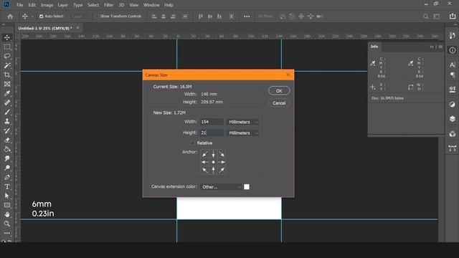Select the Horizontal Type tool
Screen dimensions: 459x258
pyautogui.click(x=7, y=186)
